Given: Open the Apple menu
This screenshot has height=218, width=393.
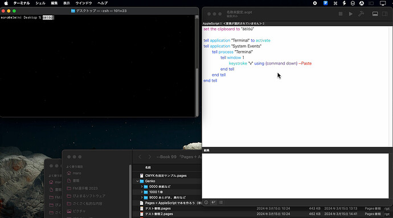Looking at the screenshot, I should (6, 3).
